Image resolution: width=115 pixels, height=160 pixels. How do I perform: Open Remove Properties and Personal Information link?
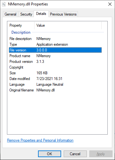40,140
